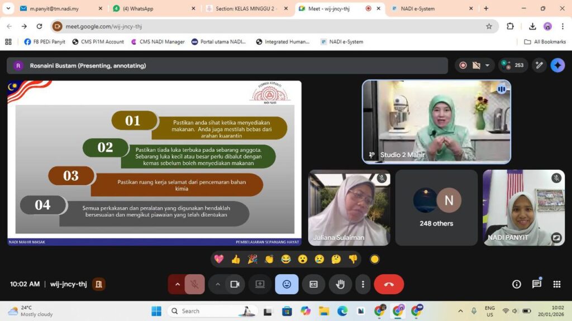
Task: Raise your hand in the meeting
Action: coord(340,284)
